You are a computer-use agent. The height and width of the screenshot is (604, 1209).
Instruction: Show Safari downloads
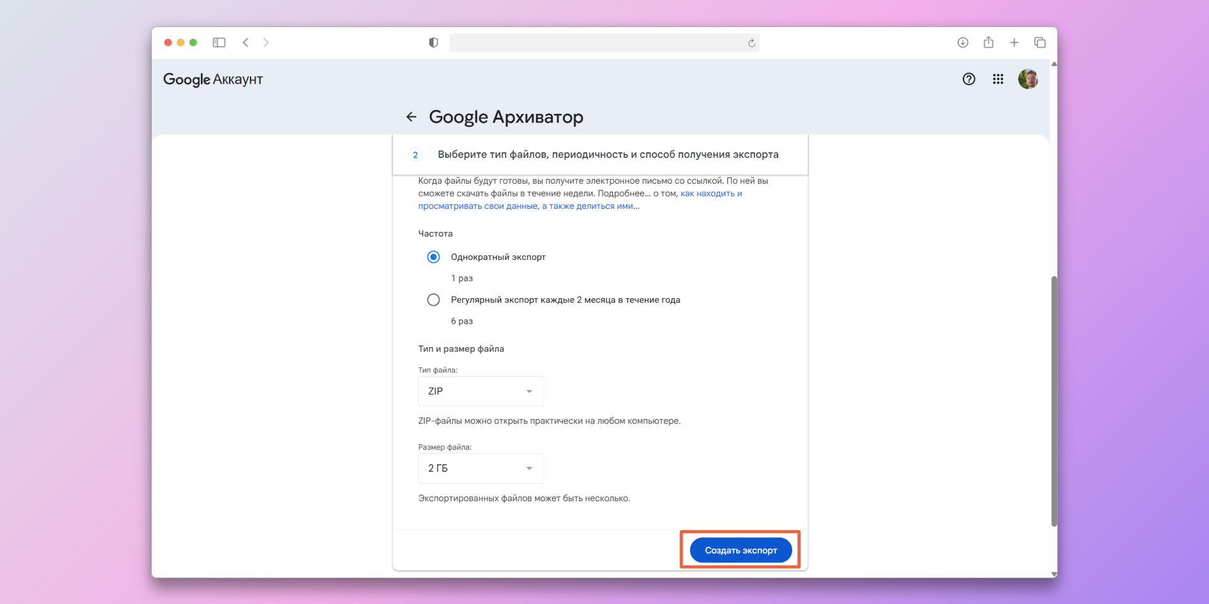pos(963,43)
